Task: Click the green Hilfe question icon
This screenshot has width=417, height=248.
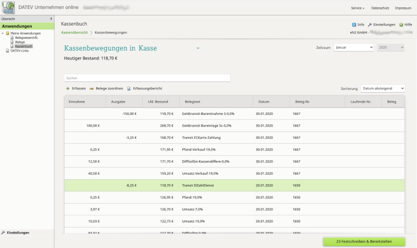Action: (x=401, y=25)
